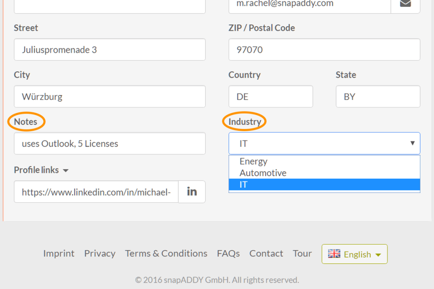Viewport: 434px width, 289px height.
Task: Start the Tour link
Action: [x=302, y=253]
